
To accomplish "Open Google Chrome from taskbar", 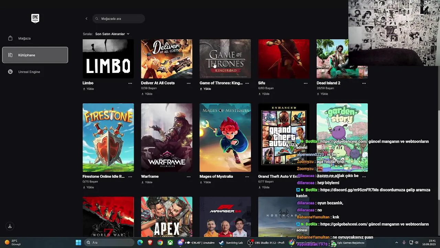I will (x=160, y=242).
